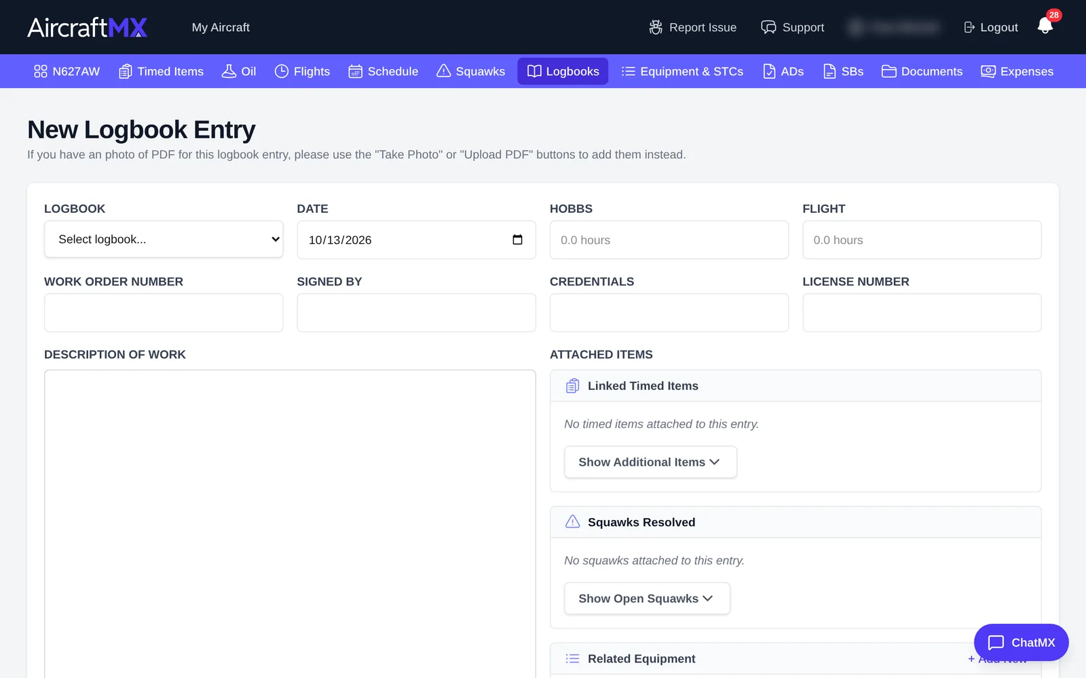Expand Show Additional Items
This screenshot has width=1086, height=678.
[x=650, y=462]
